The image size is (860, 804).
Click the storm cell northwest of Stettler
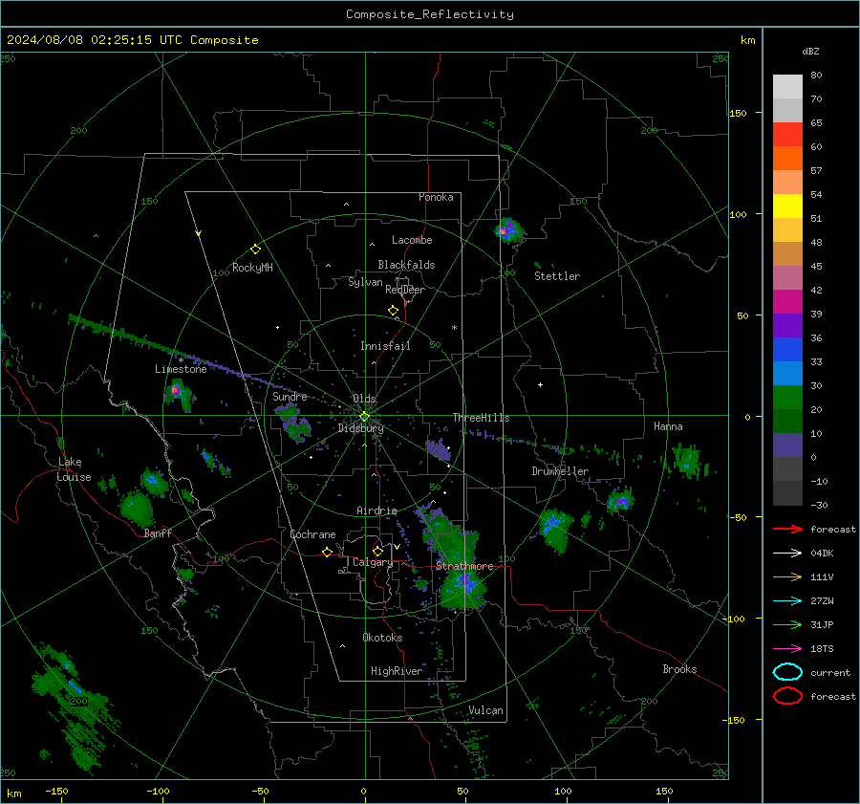click(508, 230)
